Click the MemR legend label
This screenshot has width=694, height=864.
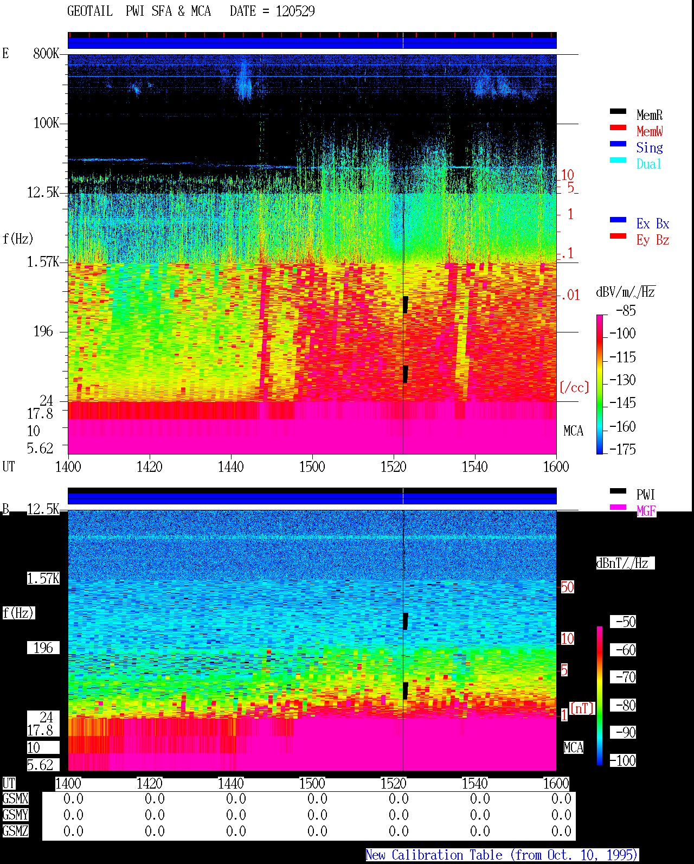point(650,115)
